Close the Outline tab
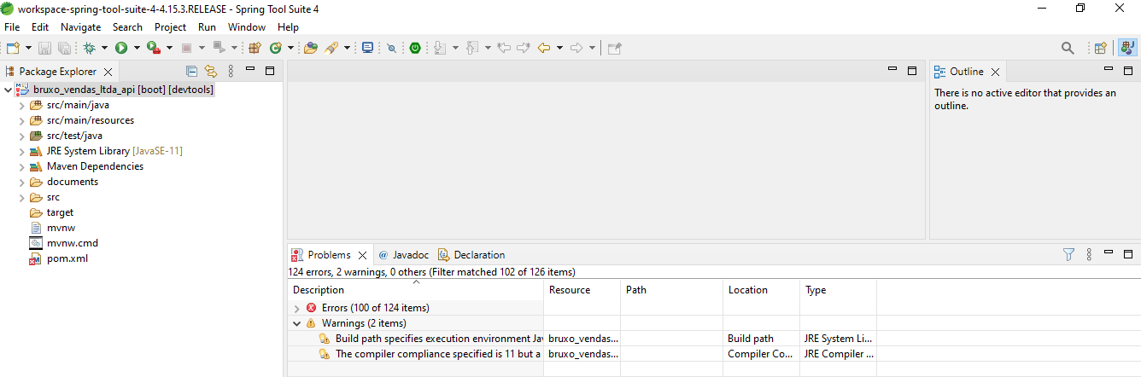The height and width of the screenshot is (377, 1141). (x=996, y=72)
